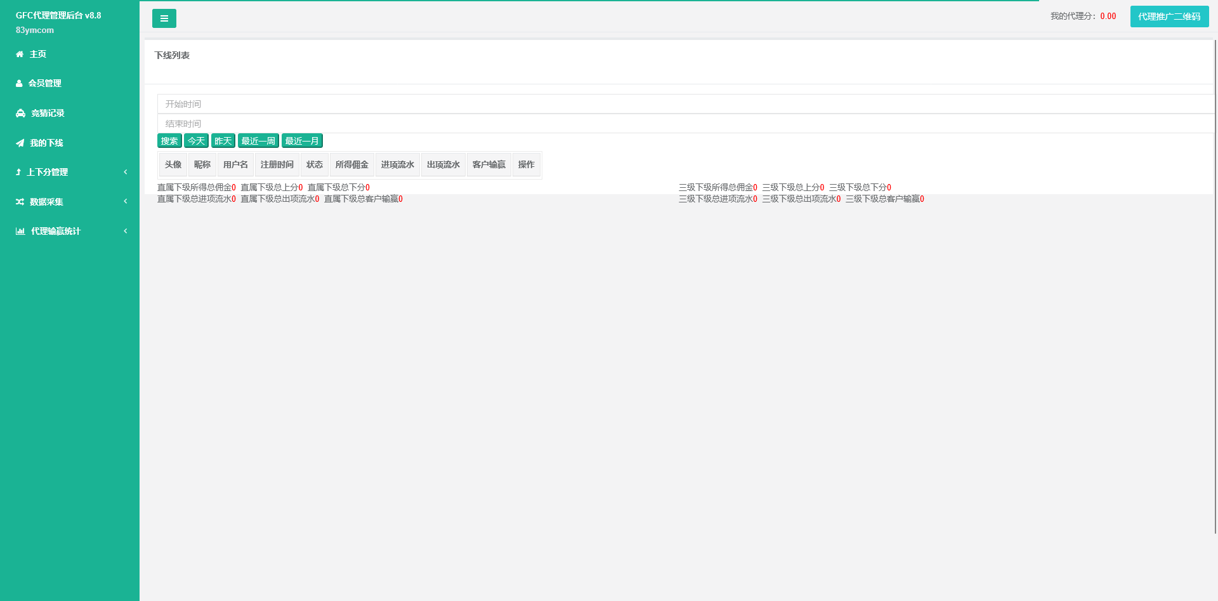Image resolution: width=1218 pixels, height=601 pixels.
Task: Filter by 最近一周 button
Action: coord(258,141)
